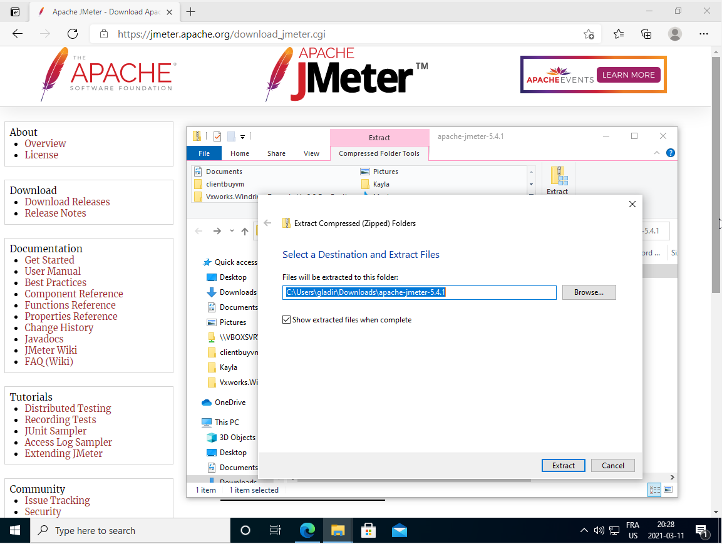Open the Download Releases link
The image size is (722, 544).
[x=67, y=202]
